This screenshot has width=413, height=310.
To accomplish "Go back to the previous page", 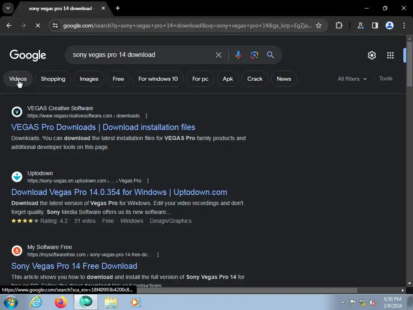I will 9,25.
